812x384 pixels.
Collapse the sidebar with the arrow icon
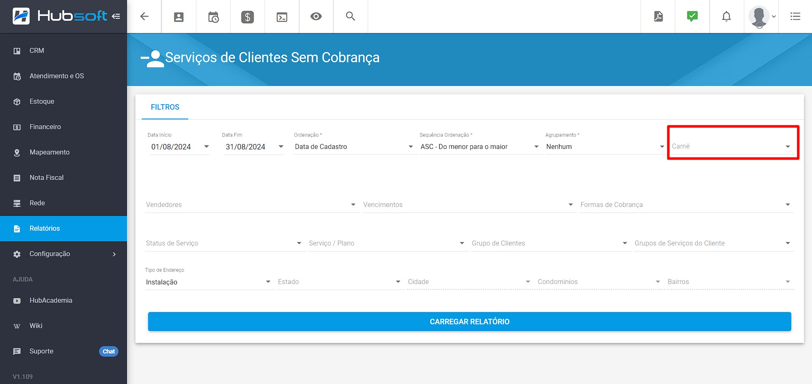116,16
